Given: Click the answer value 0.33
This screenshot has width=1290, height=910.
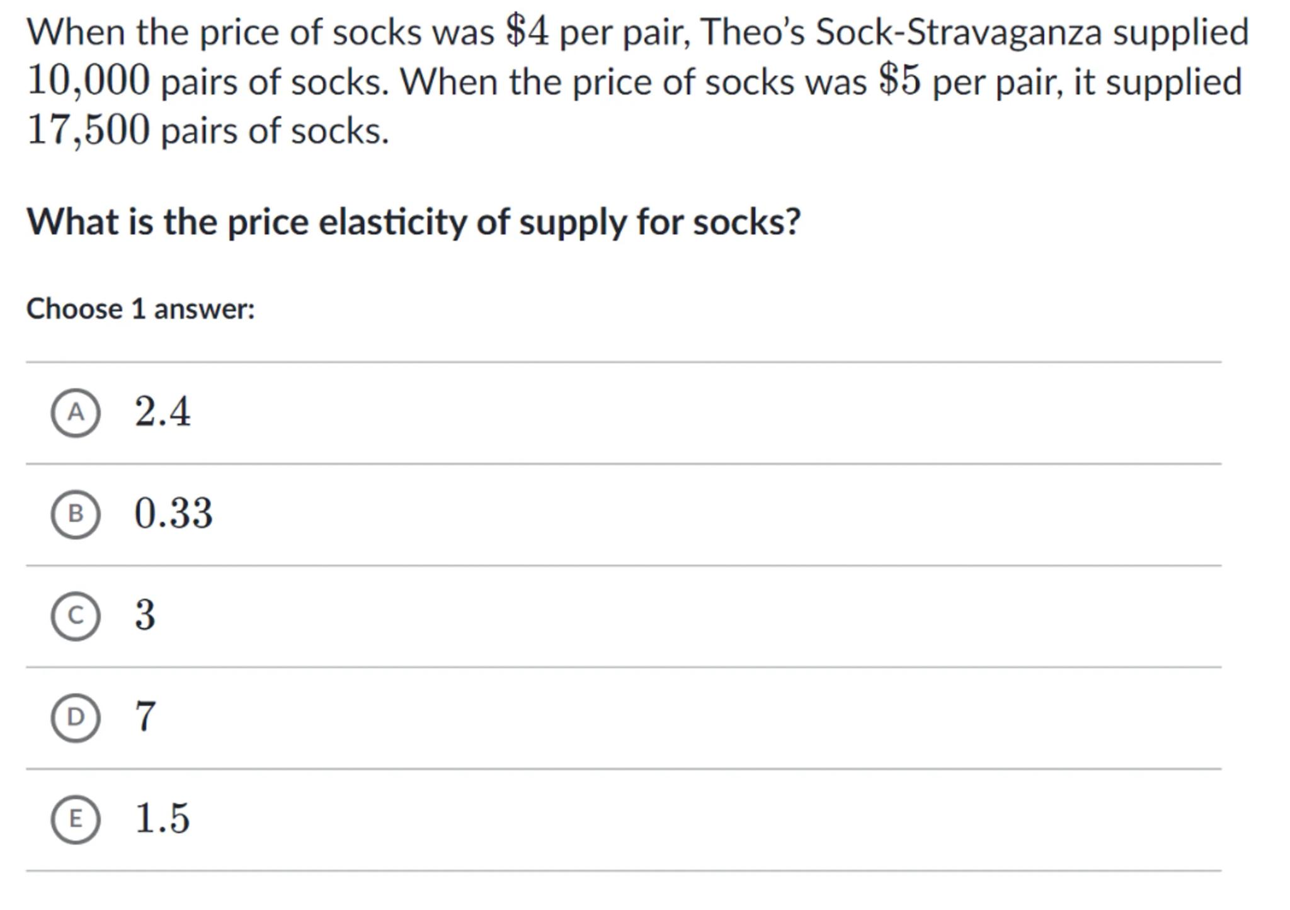Looking at the screenshot, I should 174,513.
